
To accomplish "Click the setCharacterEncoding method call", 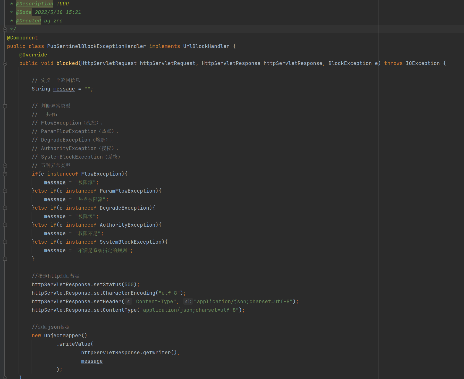I will tap(124, 293).
